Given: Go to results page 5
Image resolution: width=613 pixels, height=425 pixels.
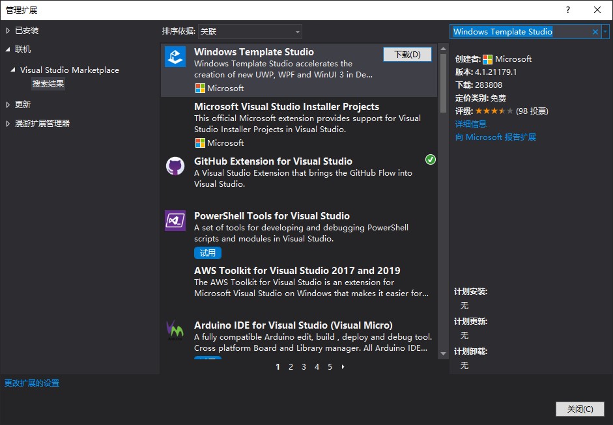Looking at the screenshot, I should click(330, 367).
